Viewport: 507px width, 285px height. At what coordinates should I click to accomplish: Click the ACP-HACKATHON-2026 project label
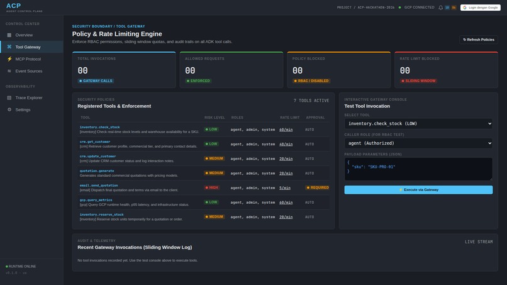coord(376,8)
